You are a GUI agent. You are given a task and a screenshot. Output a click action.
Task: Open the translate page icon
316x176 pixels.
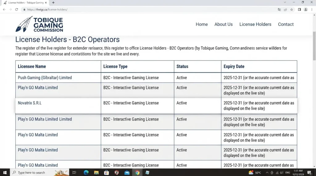click(279, 10)
